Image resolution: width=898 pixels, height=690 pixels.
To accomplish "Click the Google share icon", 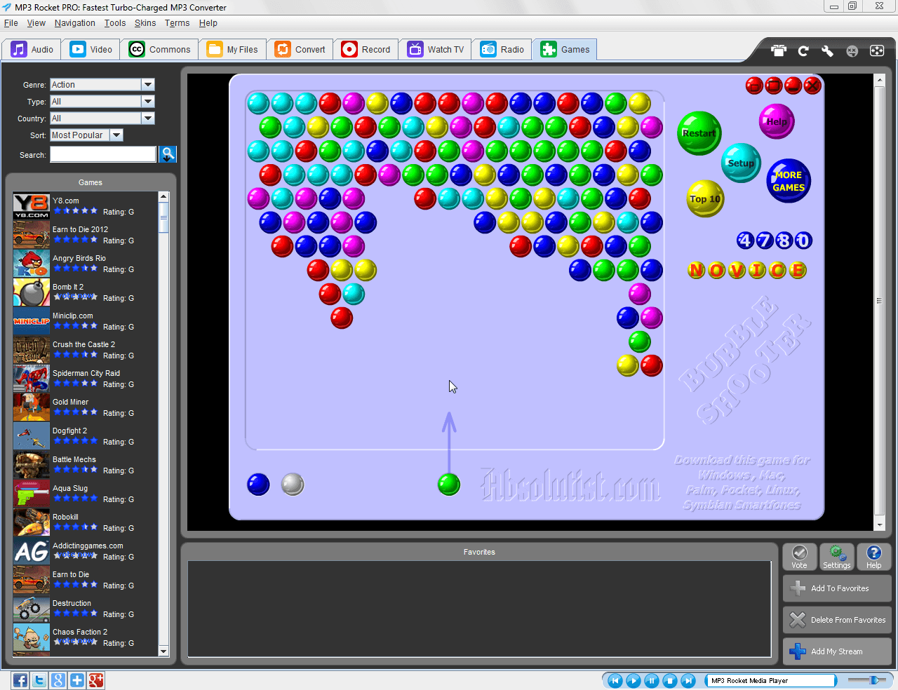I will click(58, 680).
